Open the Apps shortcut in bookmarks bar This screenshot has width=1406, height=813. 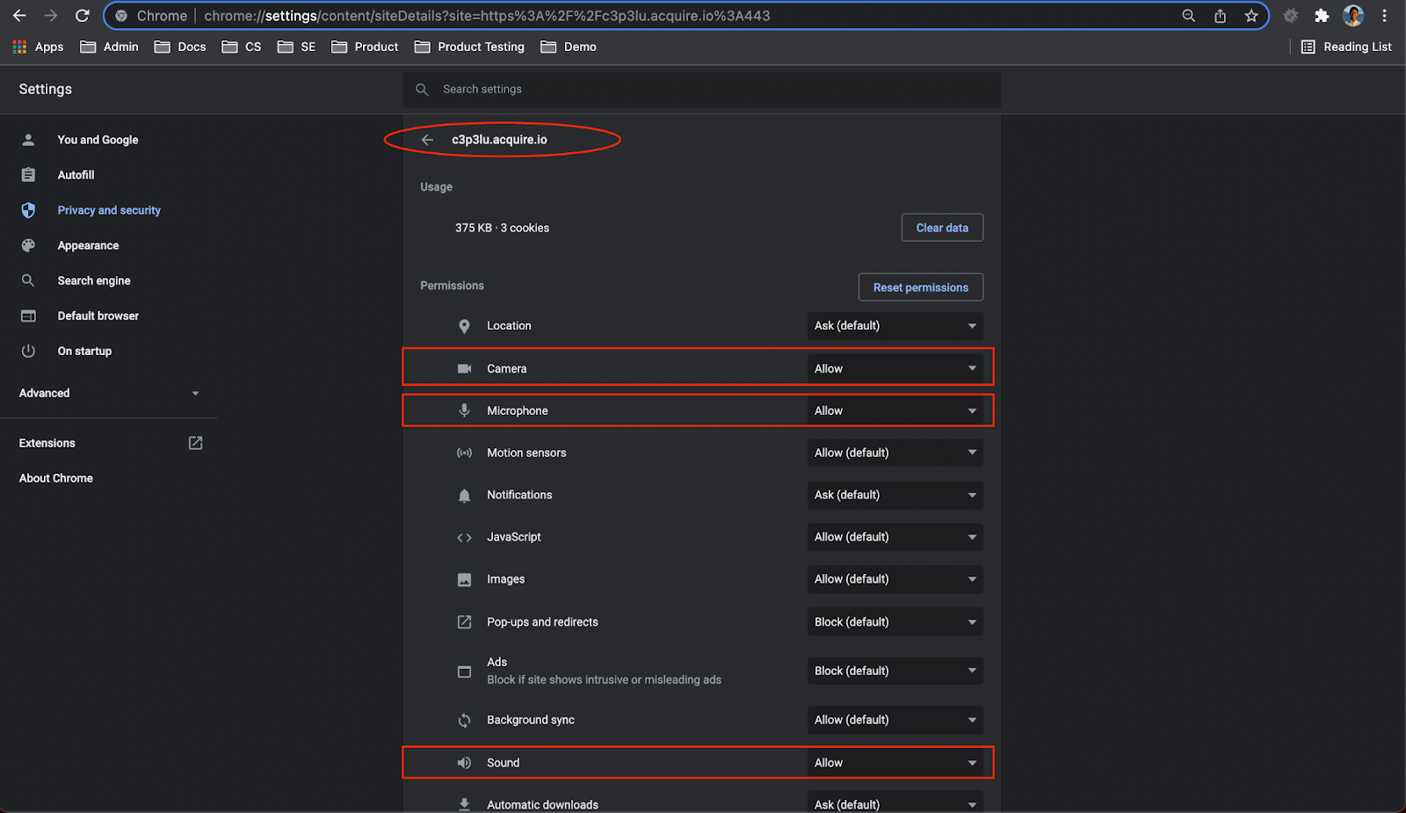click(x=38, y=47)
